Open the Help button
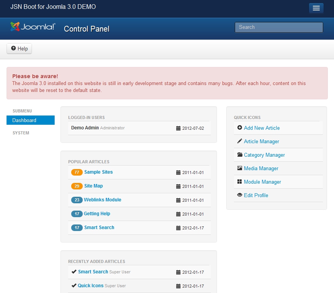Screen dimensions: 334x293 [19, 49]
